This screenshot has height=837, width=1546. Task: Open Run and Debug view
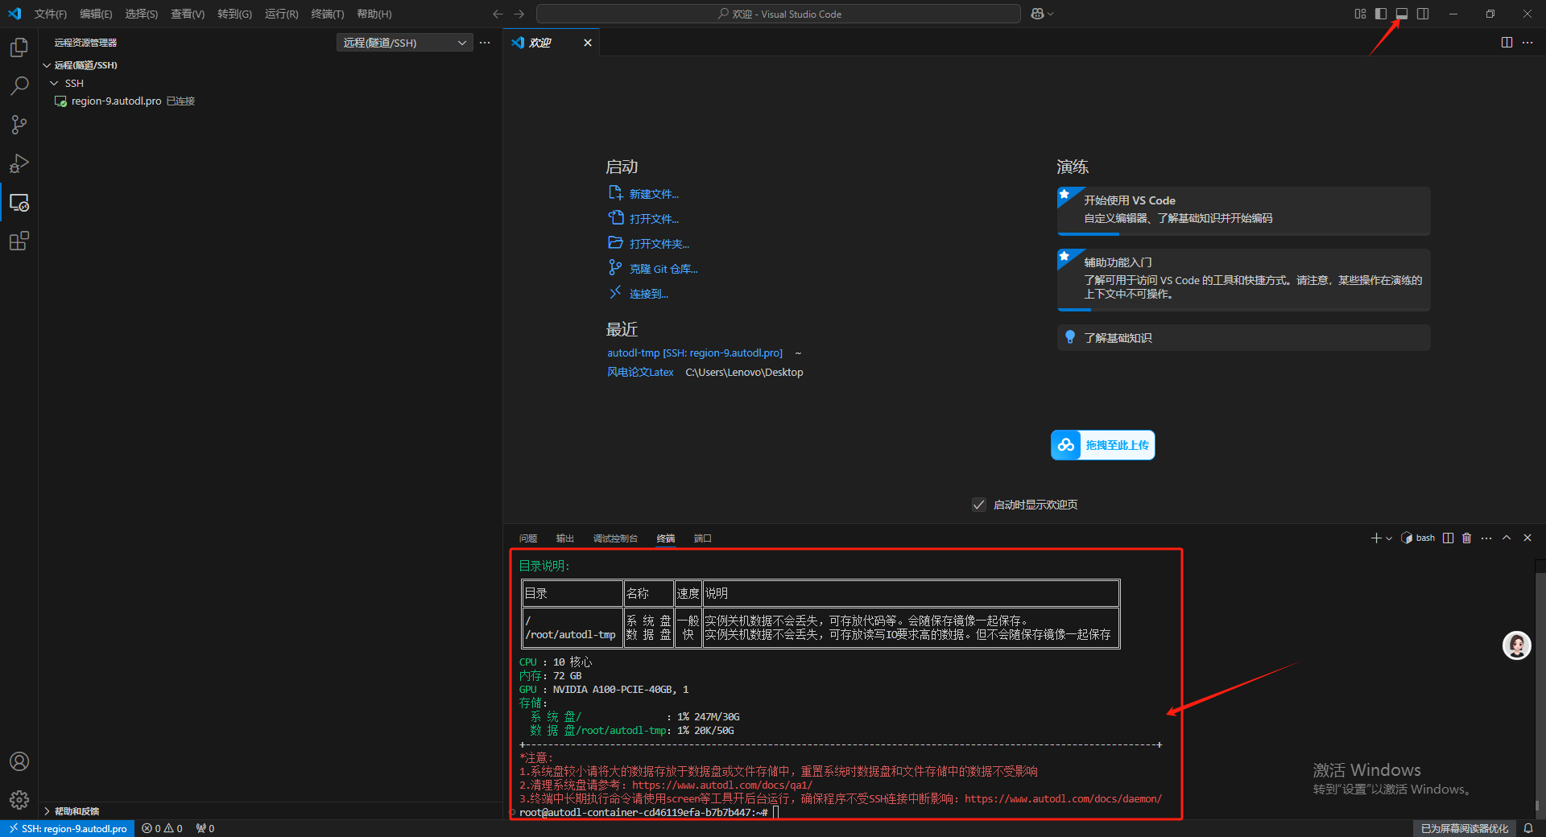coord(19,163)
